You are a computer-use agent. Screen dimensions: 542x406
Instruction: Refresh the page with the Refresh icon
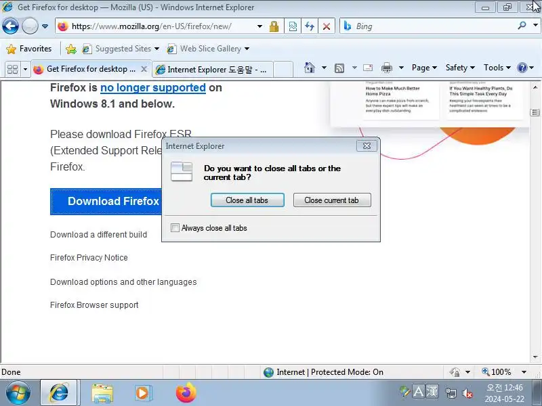click(310, 26)
